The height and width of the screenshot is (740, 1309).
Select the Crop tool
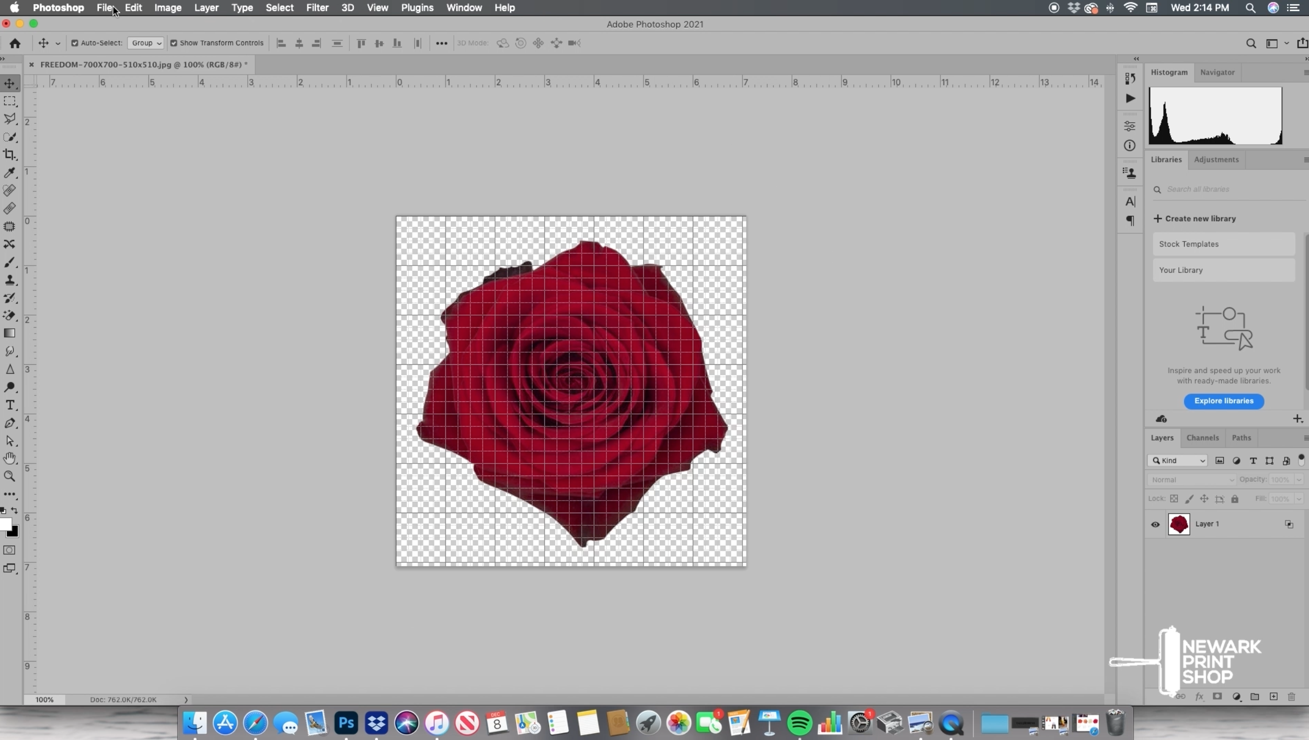[9, 155]
